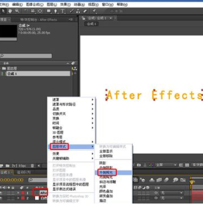Select the arrow Selection tool

coord(4,11)
